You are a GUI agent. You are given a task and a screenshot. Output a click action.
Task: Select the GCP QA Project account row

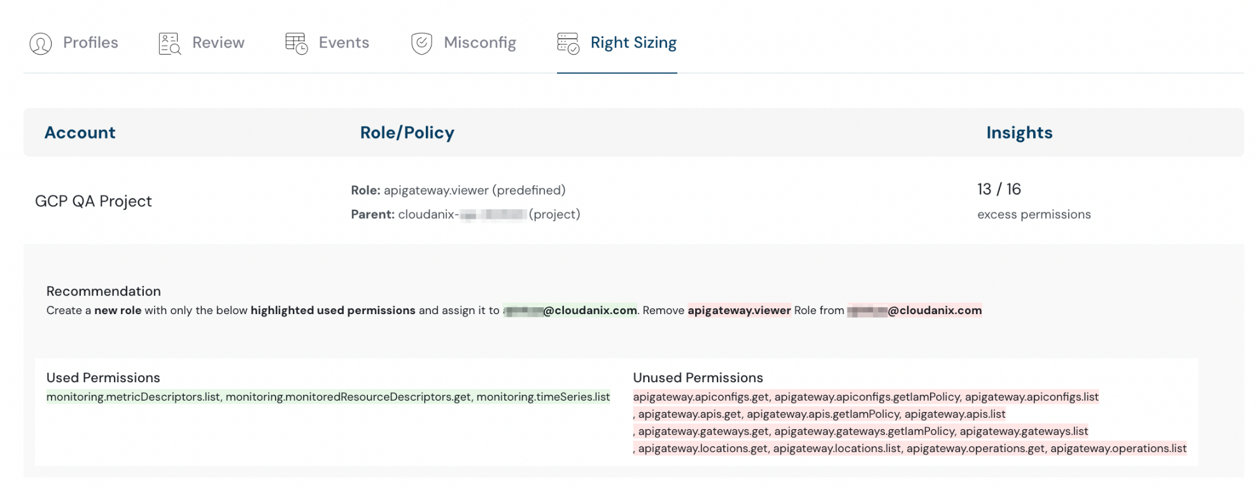(94, 201)
